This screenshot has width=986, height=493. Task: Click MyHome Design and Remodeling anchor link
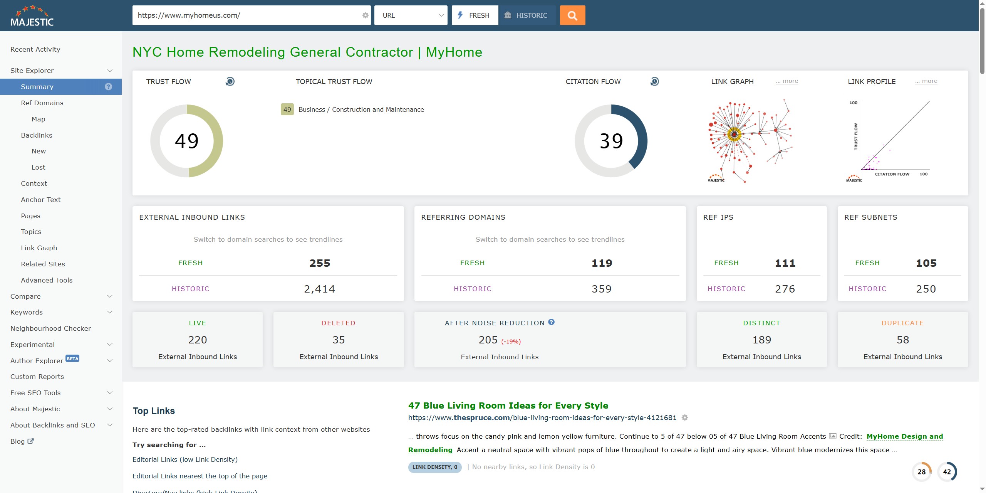[x=904, y=436]
